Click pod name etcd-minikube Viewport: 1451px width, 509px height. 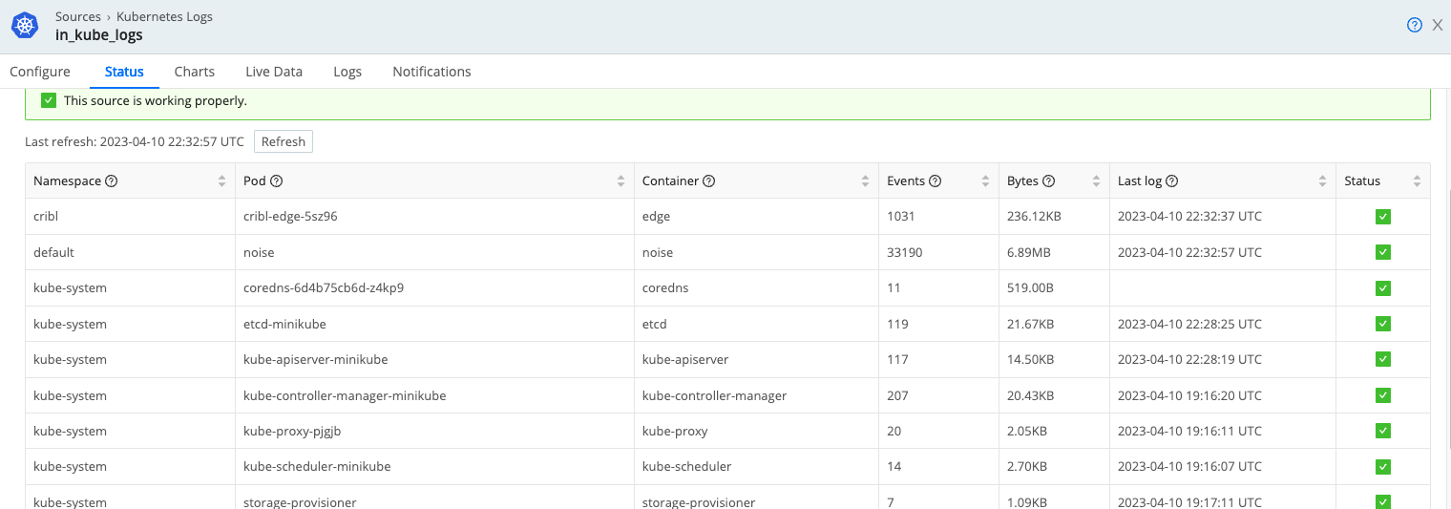pos(284,324)
